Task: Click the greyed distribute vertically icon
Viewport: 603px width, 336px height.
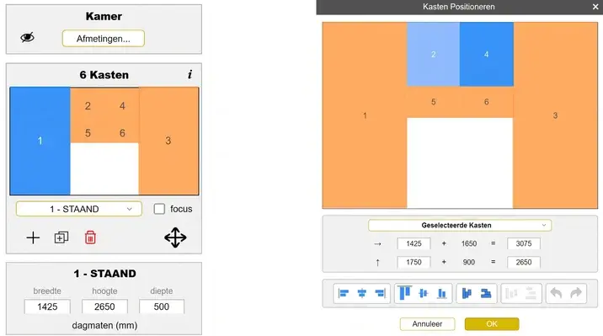Action: [x=531, y=294]
